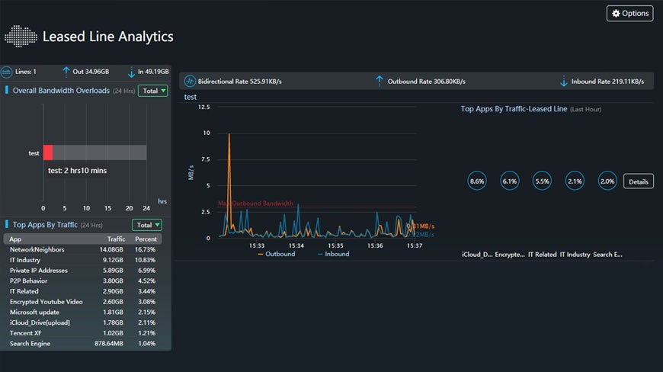Click the test label on overload chart
This screenshot has width=663, height=372.
coord(34,153)
